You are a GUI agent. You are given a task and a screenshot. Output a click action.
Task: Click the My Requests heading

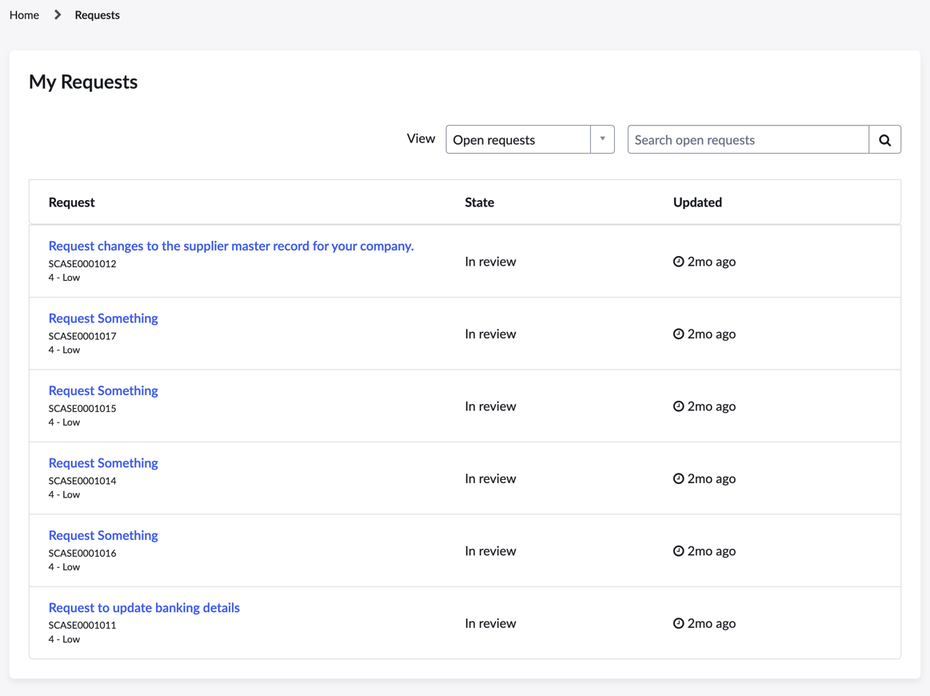coord(83,82)
